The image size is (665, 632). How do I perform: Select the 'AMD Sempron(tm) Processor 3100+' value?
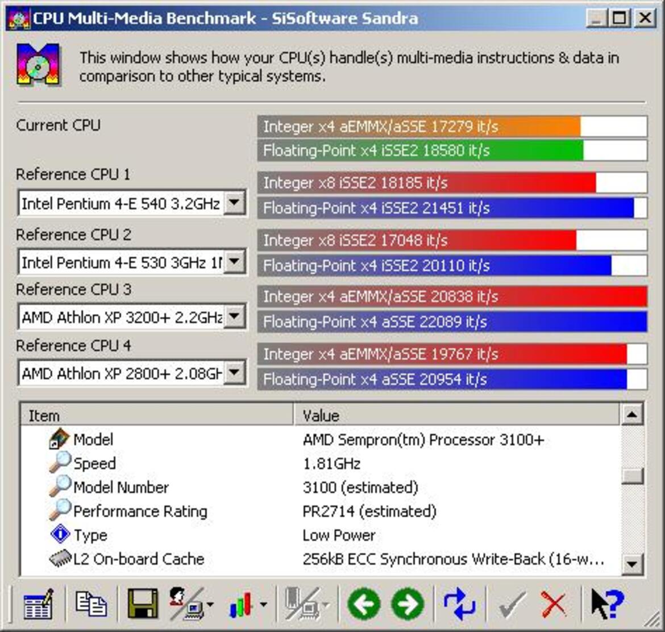tap(423, 440)
